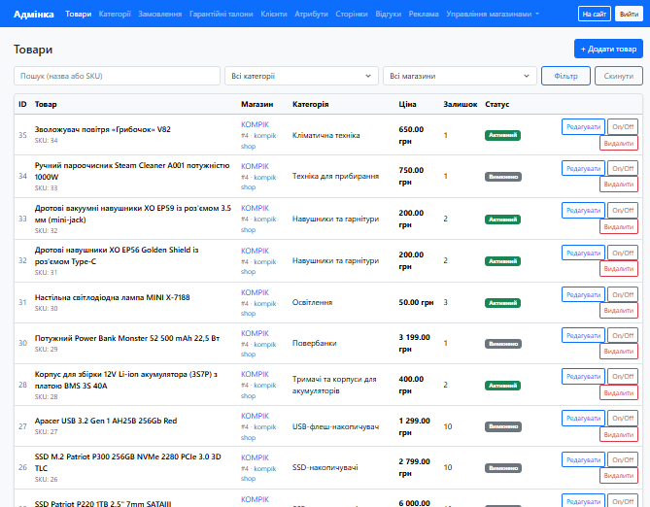Delete product Зволожувач повітря Грибочок V82
The height and width of the screenshot is (507, 650).
click(619, 143)
